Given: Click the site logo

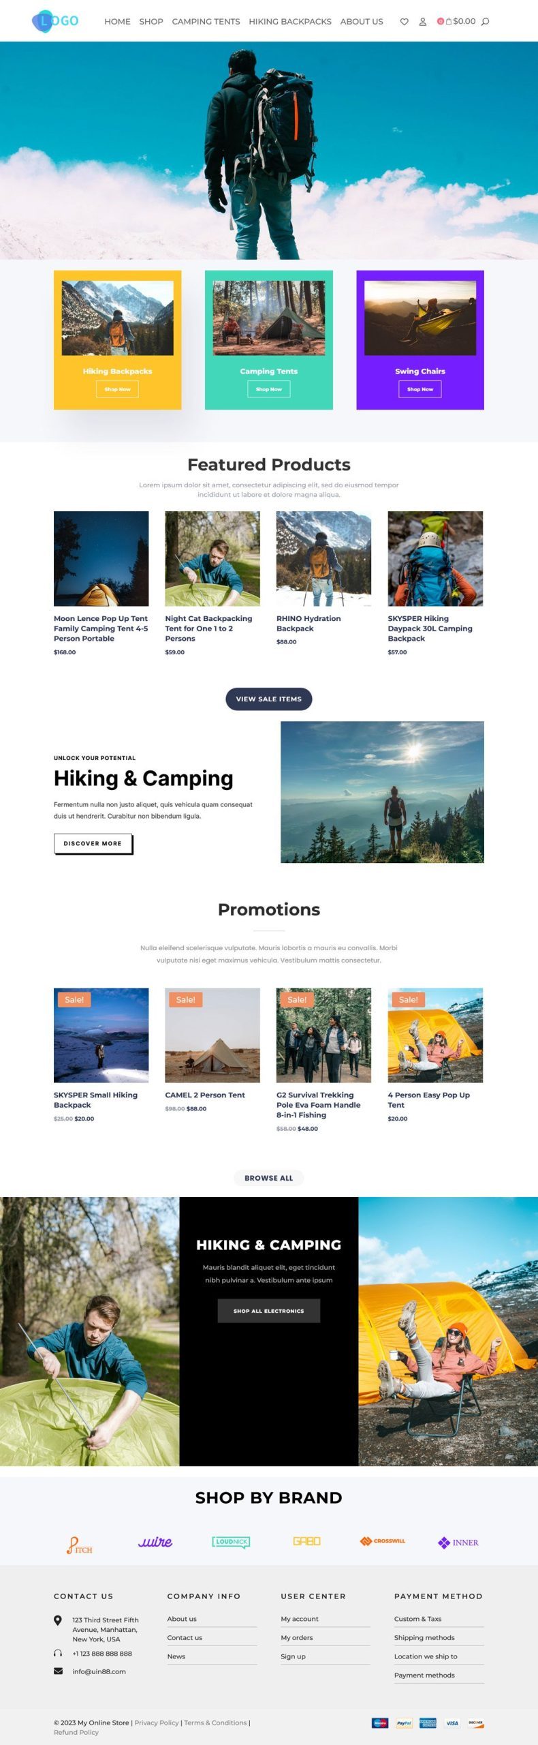Looking at the screenshot, I should [55, 21].
